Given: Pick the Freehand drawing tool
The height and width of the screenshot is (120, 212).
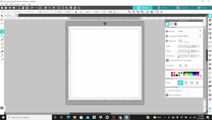Looking at the screenshot, I should click(2, 40).
